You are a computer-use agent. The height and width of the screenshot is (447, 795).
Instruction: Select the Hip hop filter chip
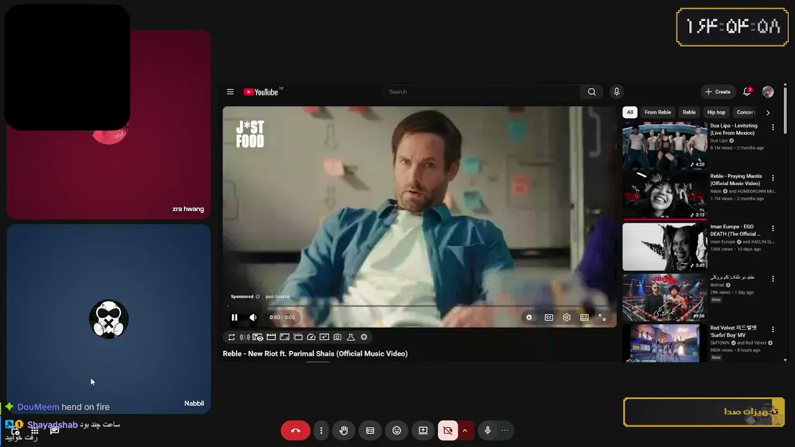[716, 112]
